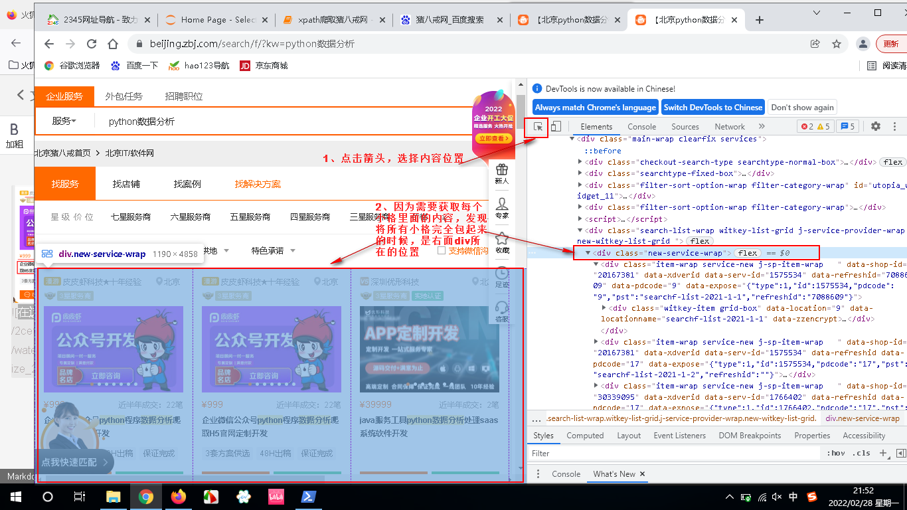
Task: Switch to the Sources tab
Action: point(685,127)
